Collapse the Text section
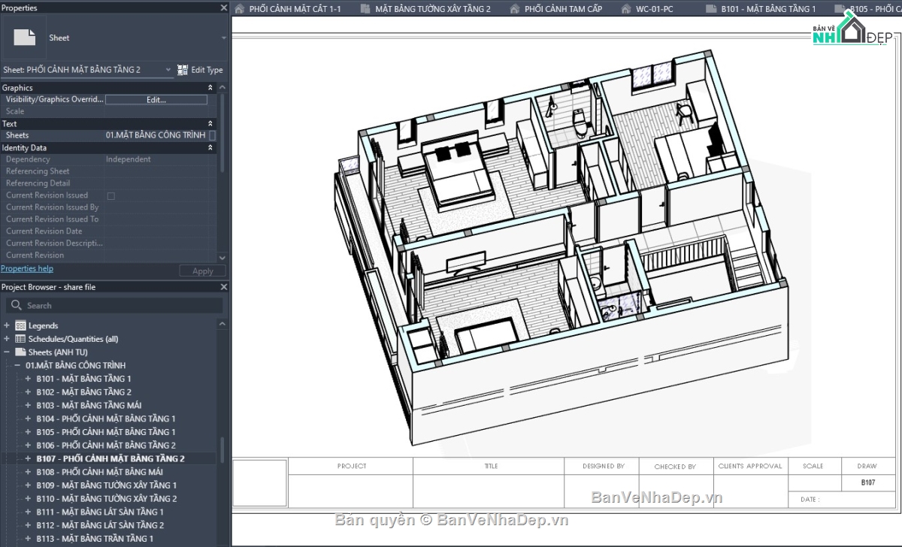Viewport: 902px width, 547px height. [x=210, y=124]
